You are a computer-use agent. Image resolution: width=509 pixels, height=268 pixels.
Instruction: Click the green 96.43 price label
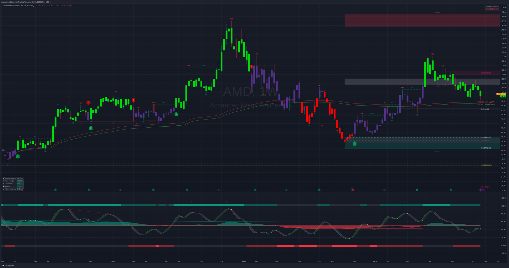pos(503,96)
